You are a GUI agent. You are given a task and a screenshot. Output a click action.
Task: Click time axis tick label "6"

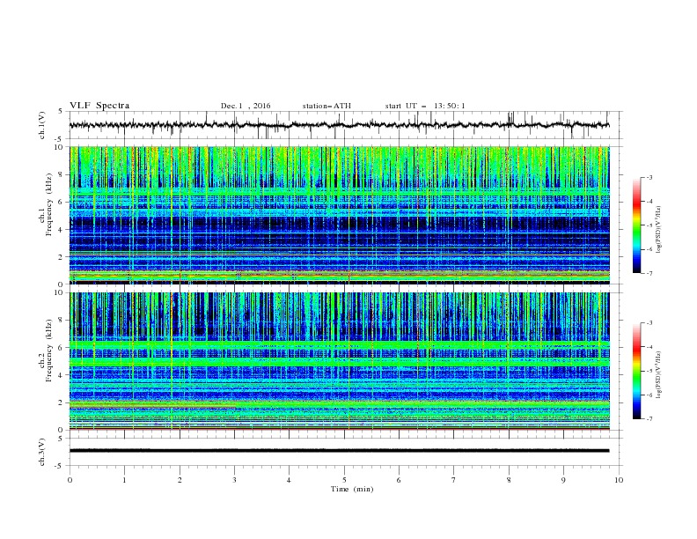tap(399, 480)
